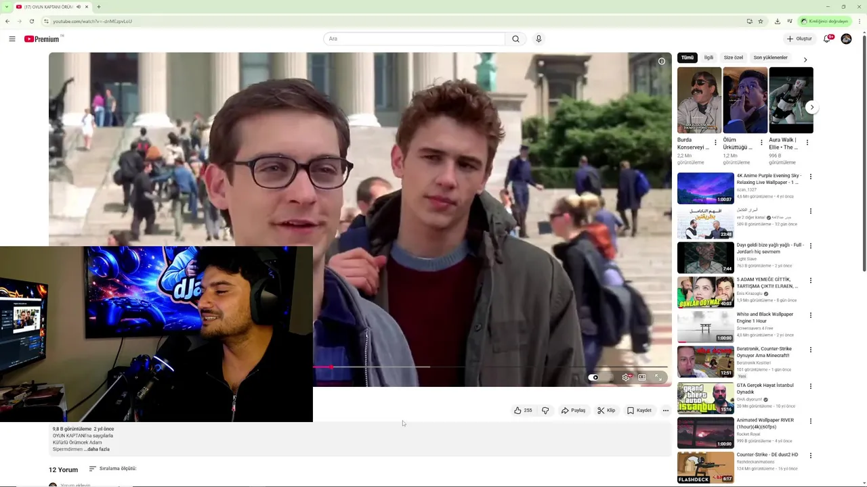867x487 pixels.
Task: Open the YouTube hamburger guide menu
Action: tap(12, 39)
